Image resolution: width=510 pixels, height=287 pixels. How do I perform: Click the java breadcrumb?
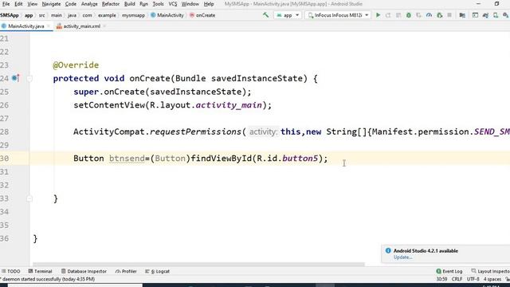72,15
